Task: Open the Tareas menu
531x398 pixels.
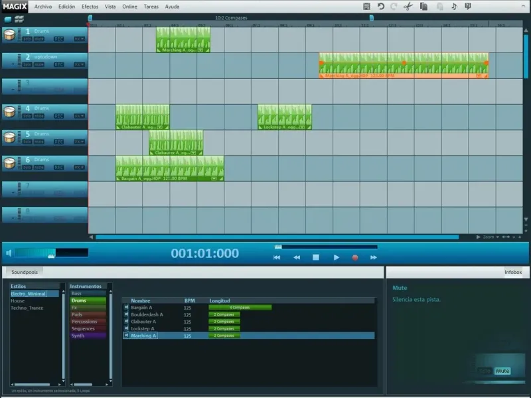Action: pos(151,7)
